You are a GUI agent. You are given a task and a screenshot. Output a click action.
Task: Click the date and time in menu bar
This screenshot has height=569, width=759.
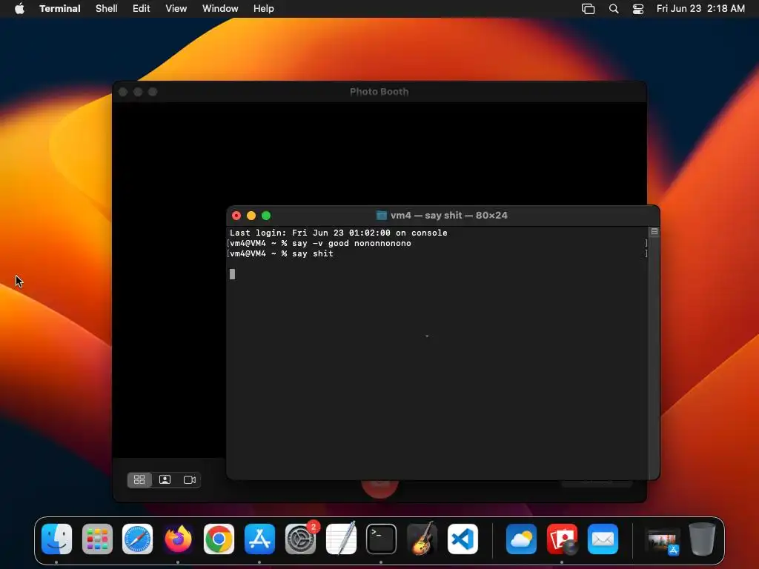coord(700,9)
